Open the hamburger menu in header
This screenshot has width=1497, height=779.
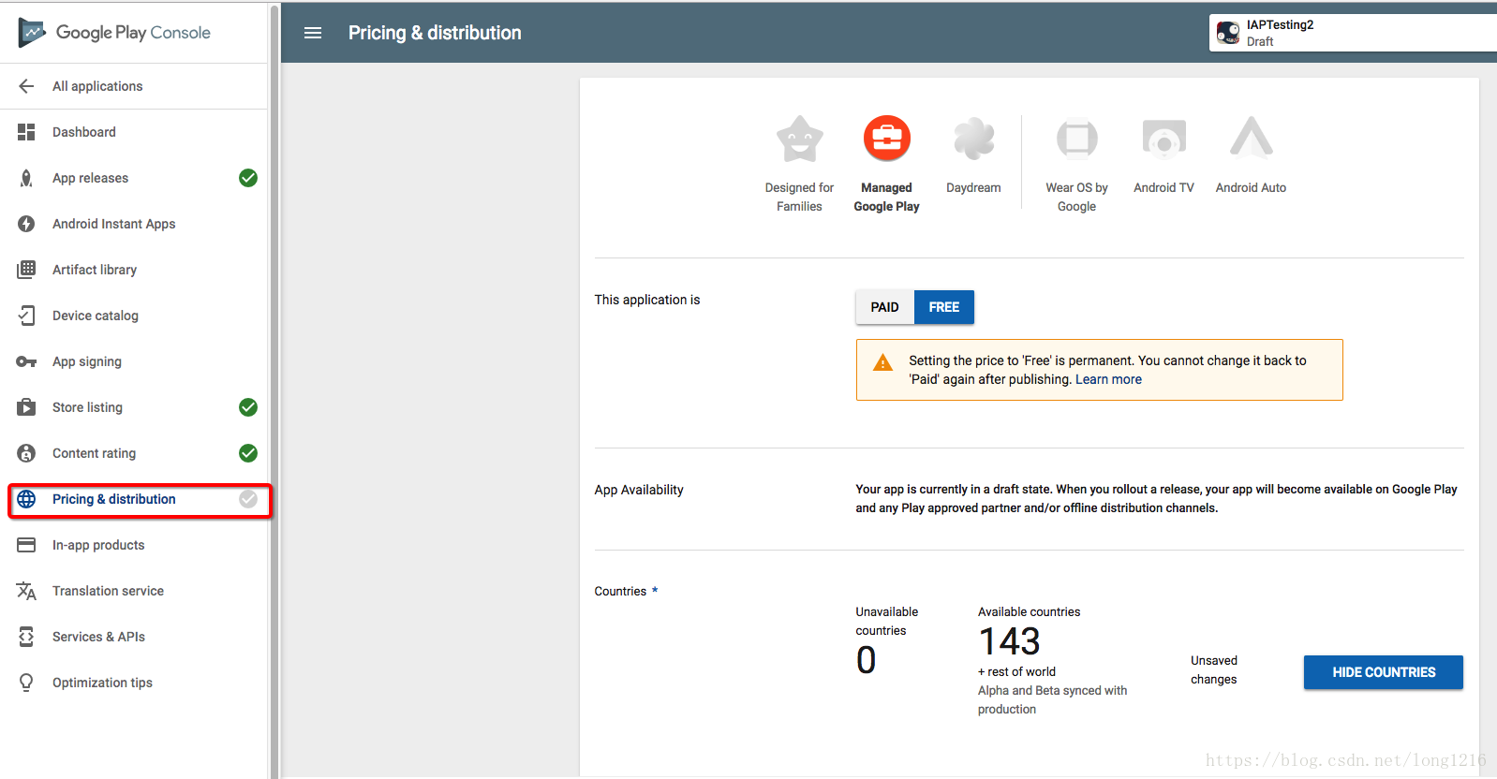pos(313,33)
